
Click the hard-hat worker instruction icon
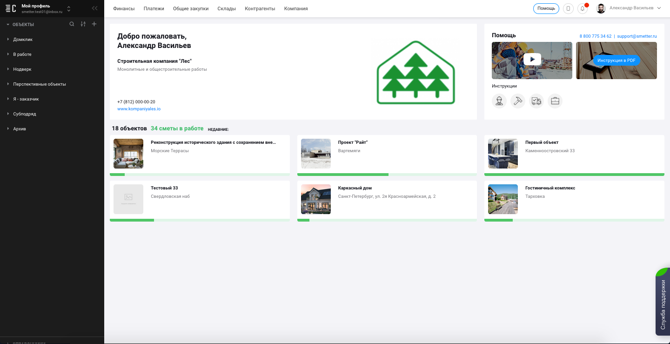click(499, 101)
